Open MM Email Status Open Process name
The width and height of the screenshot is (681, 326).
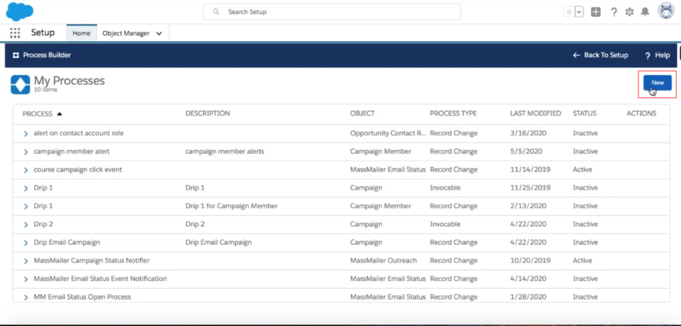[x=82, y=297]
